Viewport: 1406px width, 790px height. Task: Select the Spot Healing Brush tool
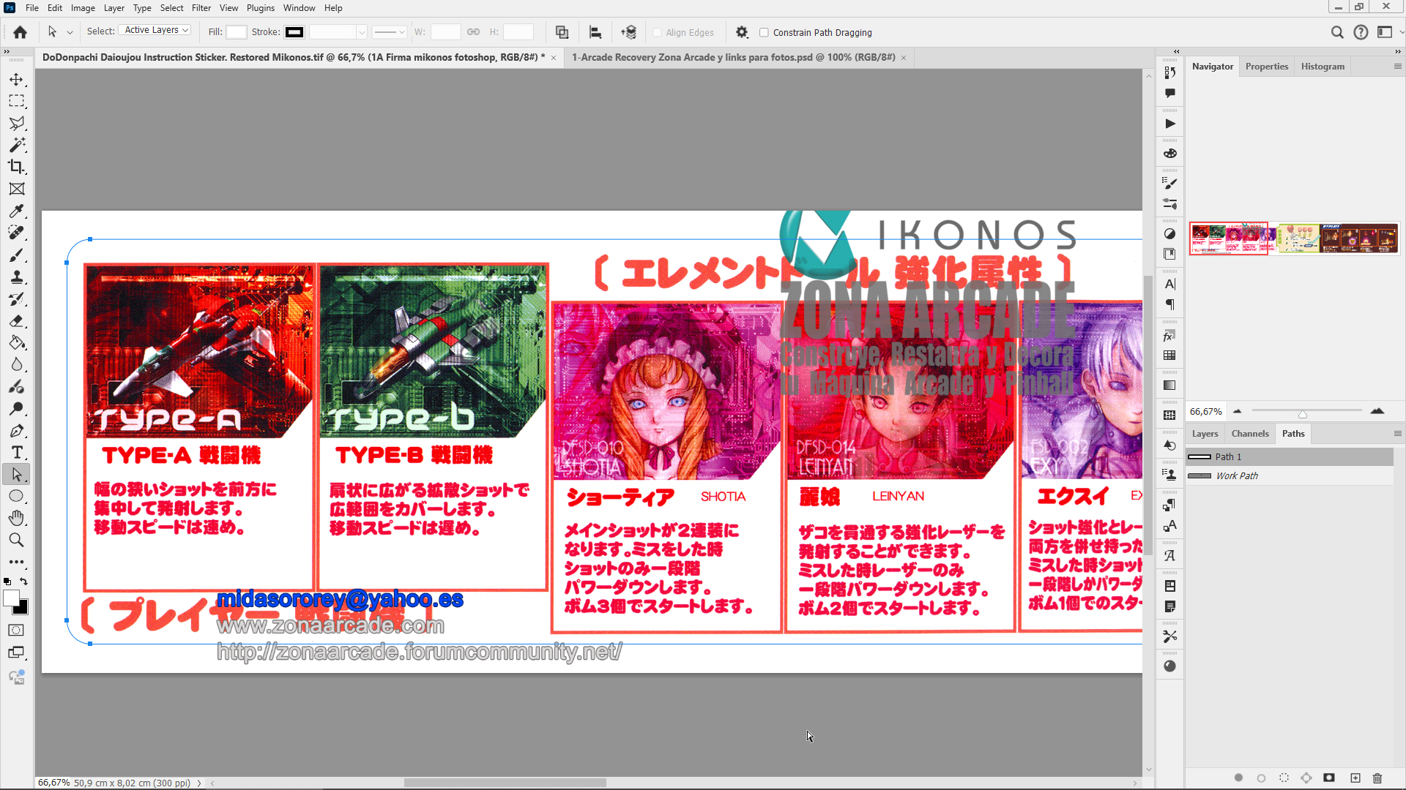point(16,233)
